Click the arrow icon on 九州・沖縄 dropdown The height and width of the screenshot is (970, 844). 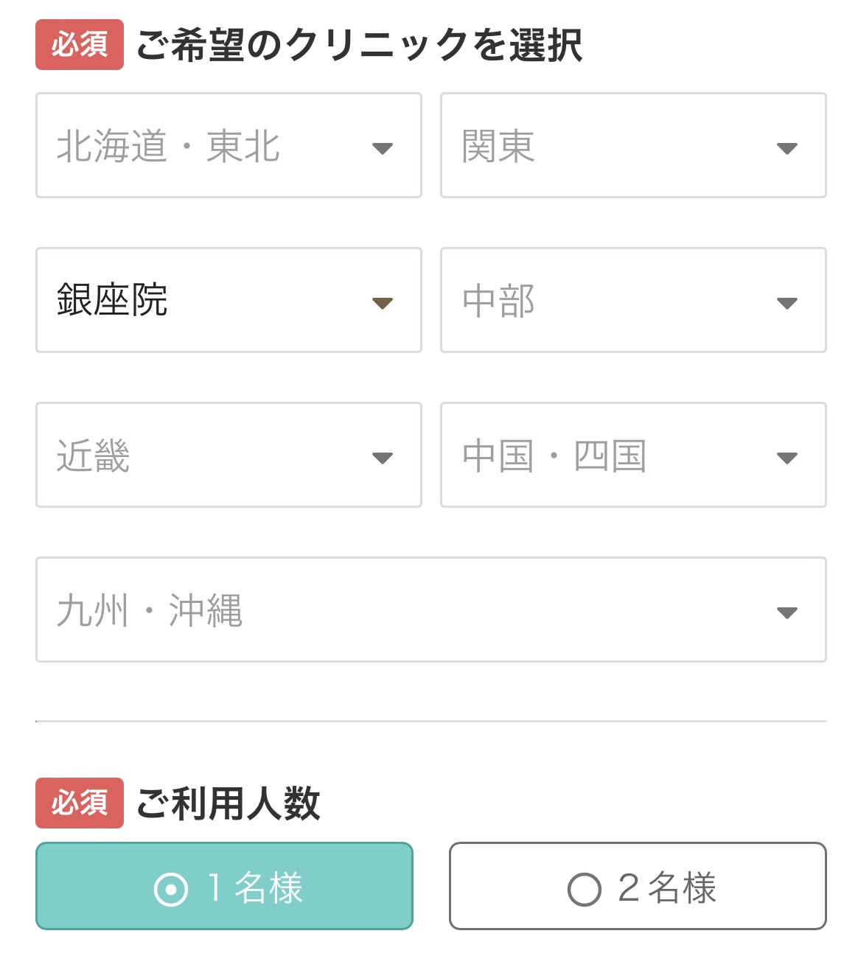click(787, 613)
